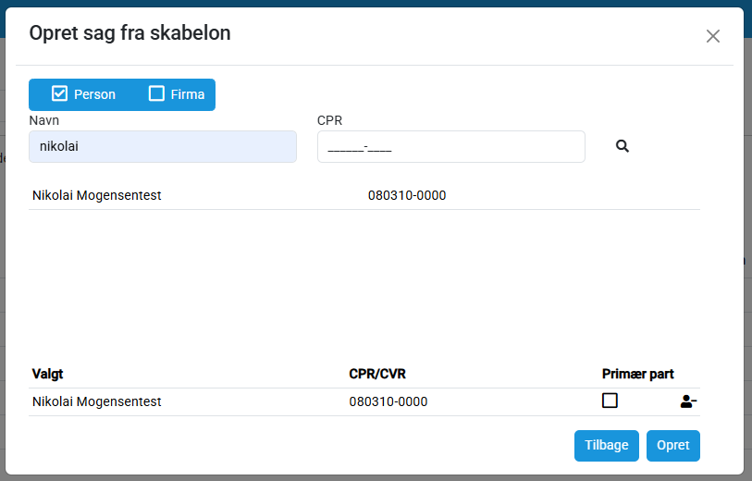Click the Primær part column header
752x481 pixels.
pyautogui.click(x=637, y=374)
